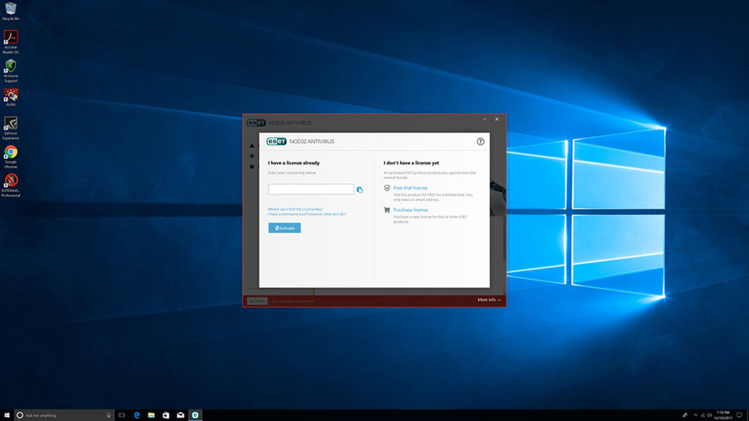Open At Home Support desktop shortcut
This screenshot has height=421, width=749.
click(x=10, y=70)
